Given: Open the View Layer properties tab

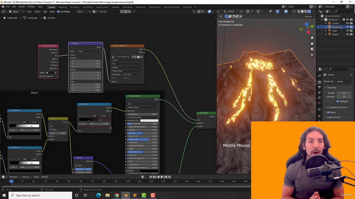Looking at the screenshot, I should click(319, 93).
